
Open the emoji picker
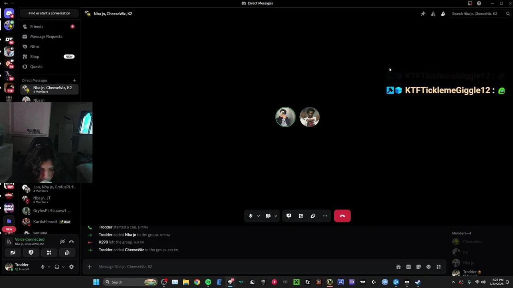coord(428,267)
